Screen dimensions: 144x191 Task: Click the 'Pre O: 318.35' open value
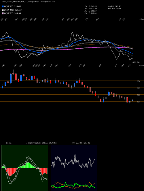[x=90, y=6]
